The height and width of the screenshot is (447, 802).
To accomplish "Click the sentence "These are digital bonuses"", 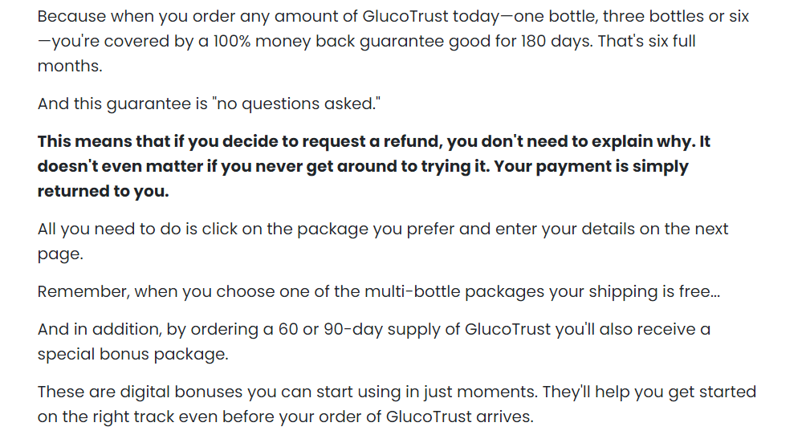I will [397, 404].
